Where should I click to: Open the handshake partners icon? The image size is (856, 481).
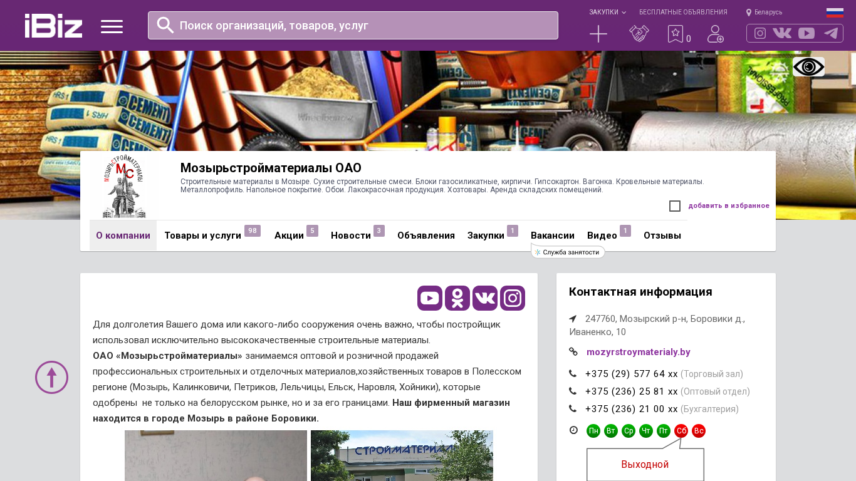639,34
